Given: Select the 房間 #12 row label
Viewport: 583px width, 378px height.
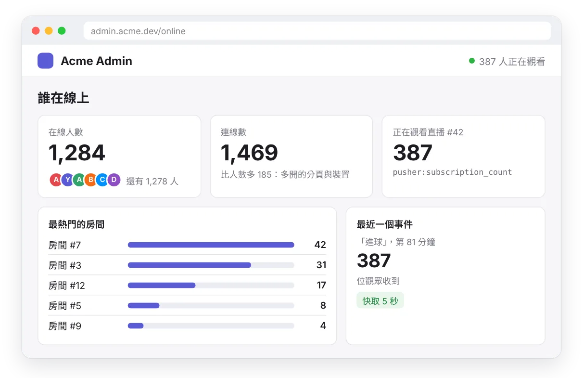Looking at the screenshot, I should point(67,286).
